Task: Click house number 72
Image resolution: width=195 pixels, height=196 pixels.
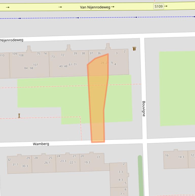Action: point(62,55)
